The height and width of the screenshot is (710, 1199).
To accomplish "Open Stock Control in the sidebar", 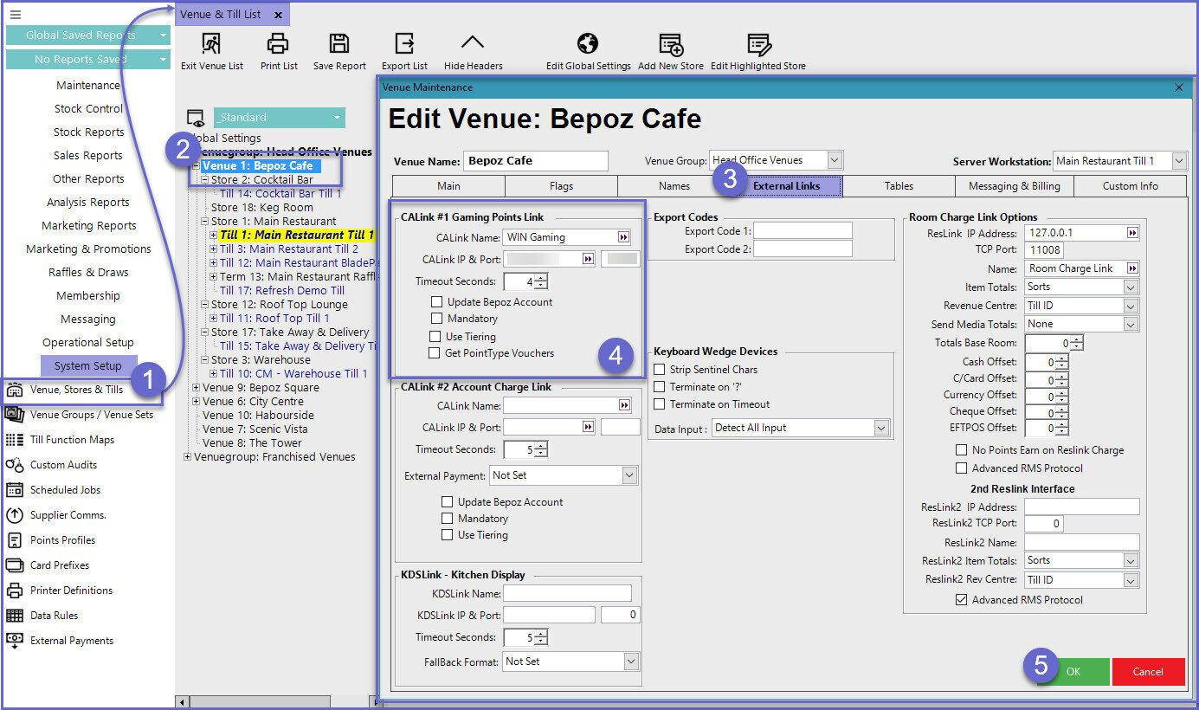I will [88, 108].
